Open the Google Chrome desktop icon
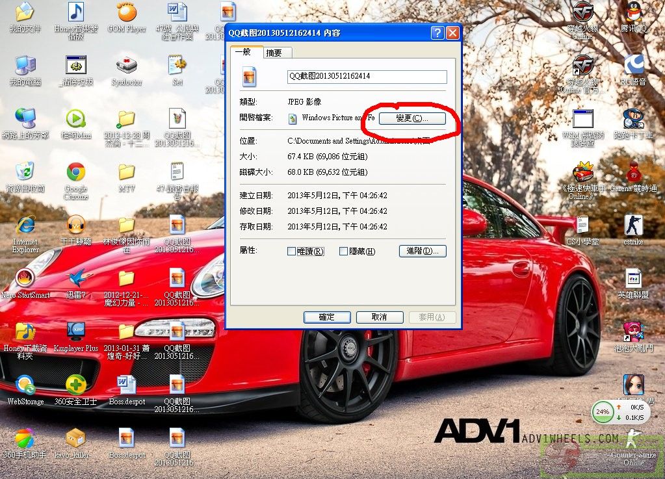Screen dimensions: 665x479 (x=75, y=173)
